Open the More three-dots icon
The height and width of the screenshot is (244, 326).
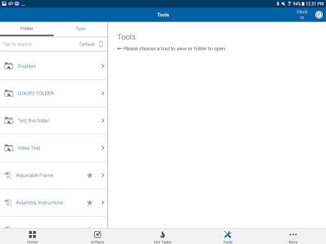point(293,234)
